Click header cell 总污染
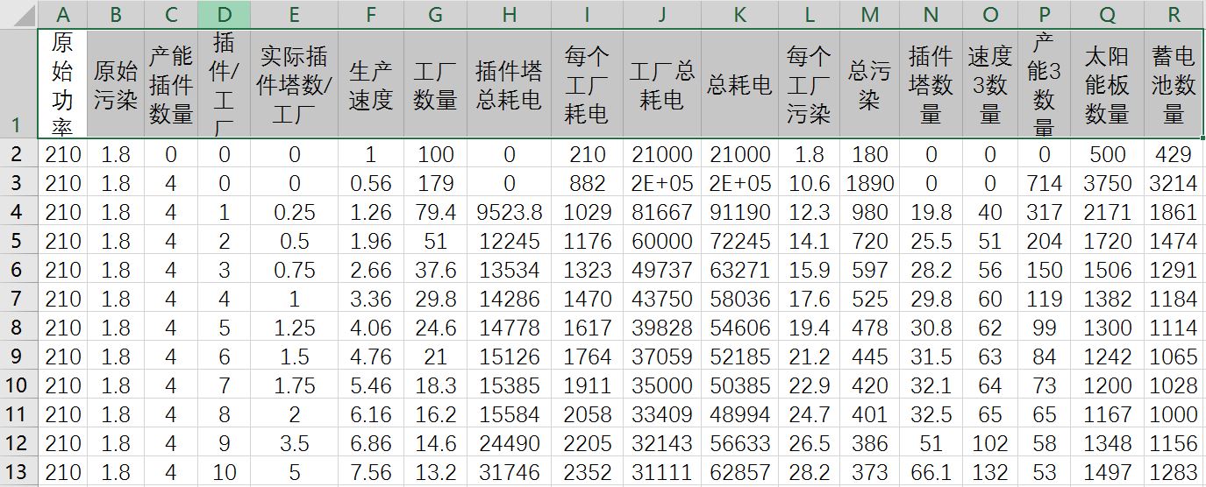The width and height of the screenshot is (1206, 487). [870, 83]
